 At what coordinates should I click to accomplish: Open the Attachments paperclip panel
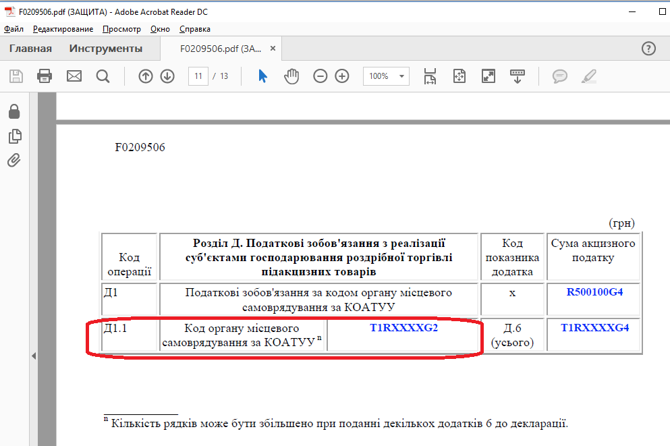tap(14, 161)
